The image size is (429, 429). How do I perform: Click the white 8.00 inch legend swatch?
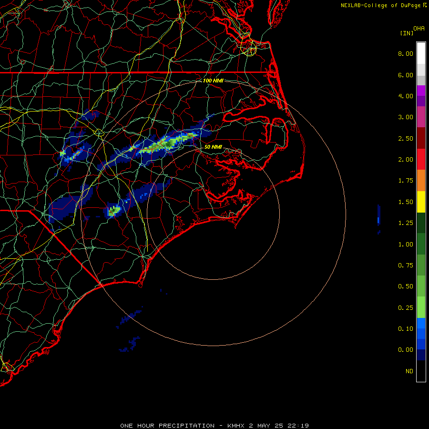(x=421, y=53)
